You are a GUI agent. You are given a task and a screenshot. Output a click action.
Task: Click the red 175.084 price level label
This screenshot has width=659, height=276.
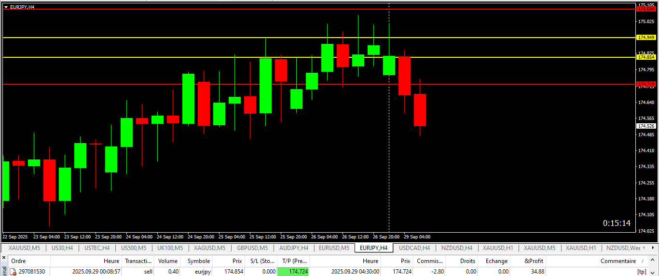646,9
